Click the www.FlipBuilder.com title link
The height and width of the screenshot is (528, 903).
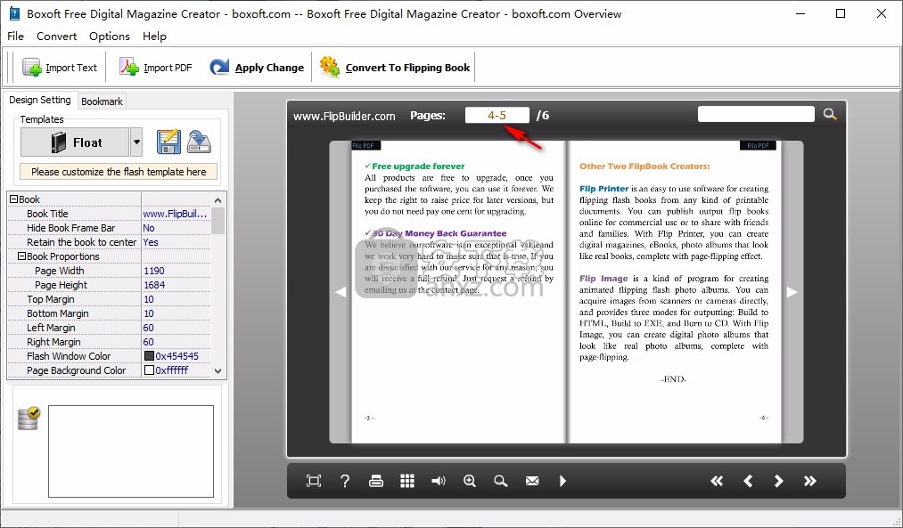(x=344, y=116)
